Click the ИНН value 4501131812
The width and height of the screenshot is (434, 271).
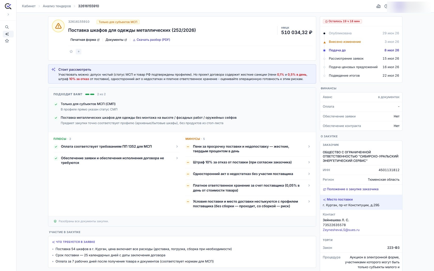389,170
